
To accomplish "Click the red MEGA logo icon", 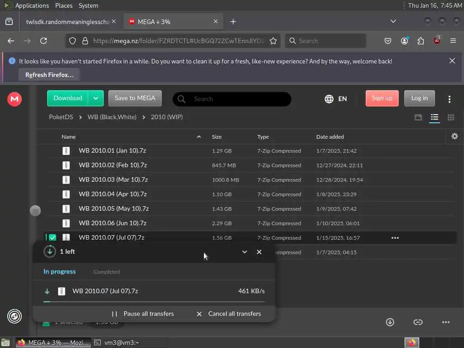I will (x=14, y=99).
